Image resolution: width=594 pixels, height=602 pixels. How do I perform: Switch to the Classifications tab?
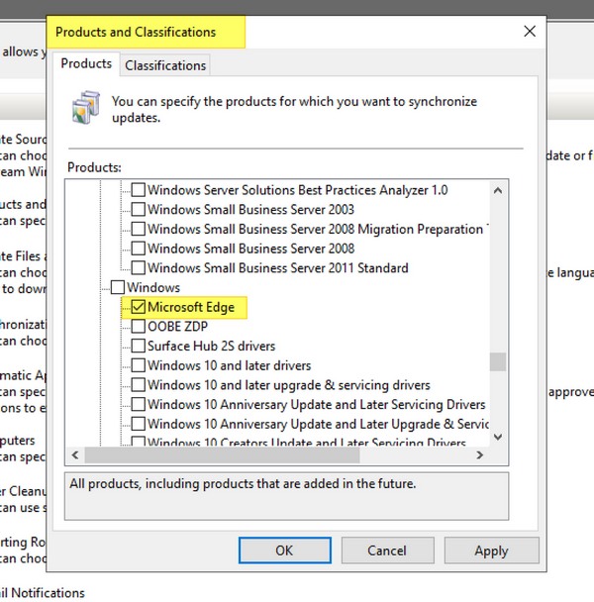click(165, 65)
